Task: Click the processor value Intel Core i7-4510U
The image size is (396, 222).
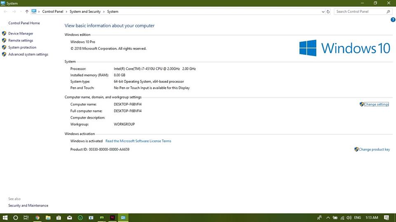Action: click(155, 69)
